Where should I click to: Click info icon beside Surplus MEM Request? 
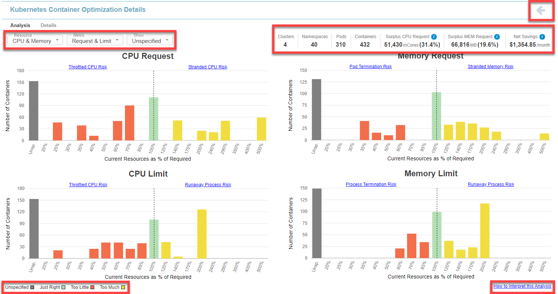click(497, 37)
